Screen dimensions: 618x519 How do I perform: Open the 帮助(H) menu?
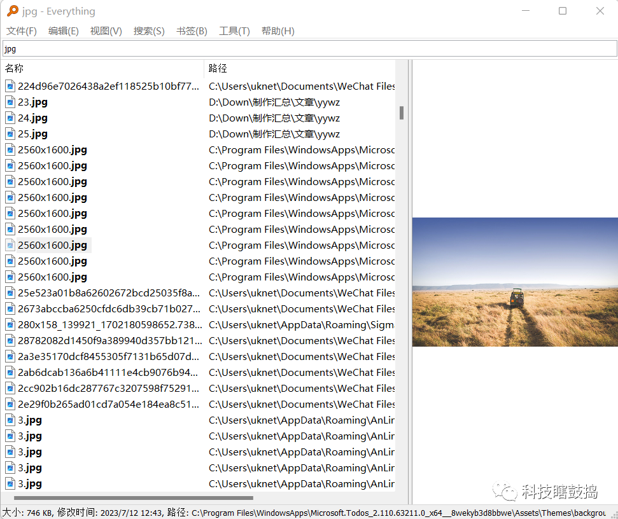click(278, 31)
